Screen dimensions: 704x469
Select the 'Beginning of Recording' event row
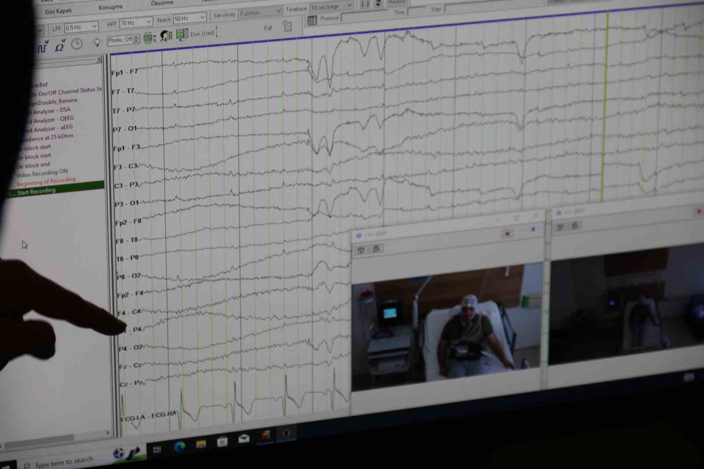46,181
